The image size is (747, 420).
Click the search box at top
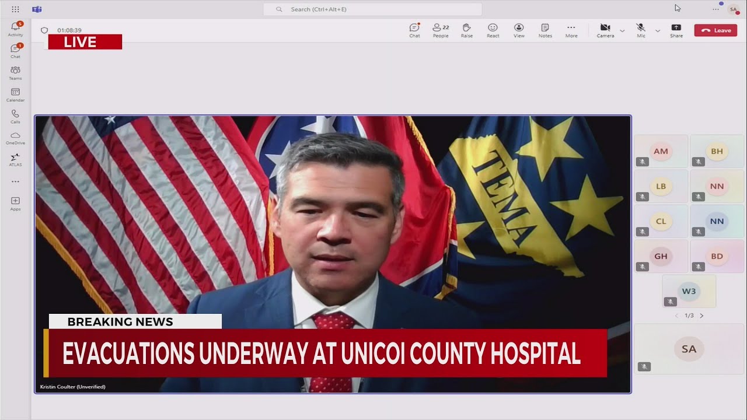(x=372, y=9)
